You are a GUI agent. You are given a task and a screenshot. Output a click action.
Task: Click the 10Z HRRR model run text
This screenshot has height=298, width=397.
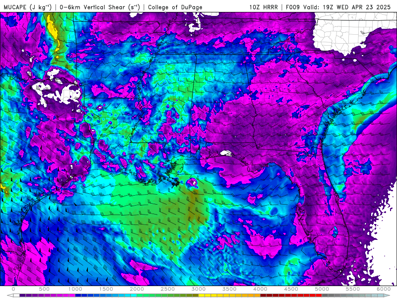tap(264, 7)
